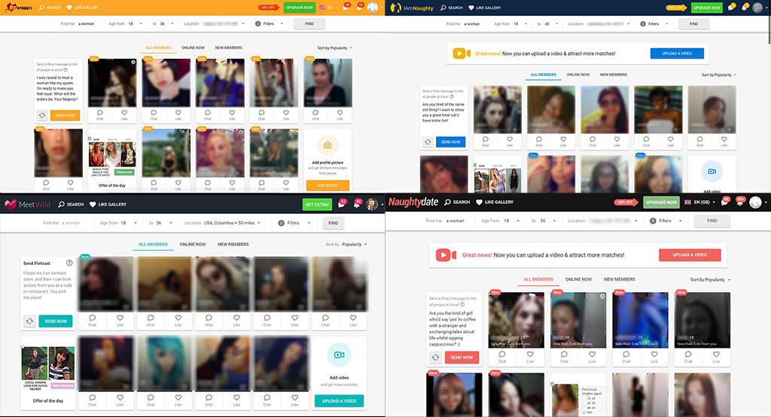
Task: Expand the Filters dropdown on MeetWild
Action: click(x=294, y=223)
